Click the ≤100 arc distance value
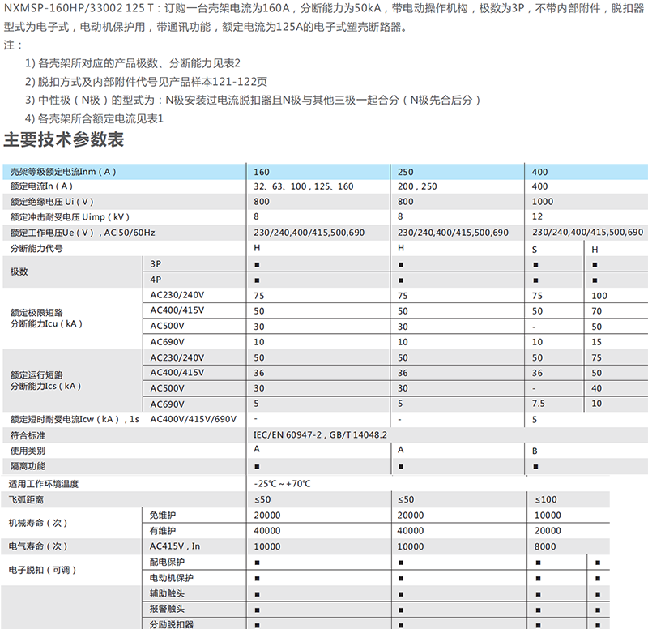The width and height of the screenshot is (648, 629). coord(544,498)
